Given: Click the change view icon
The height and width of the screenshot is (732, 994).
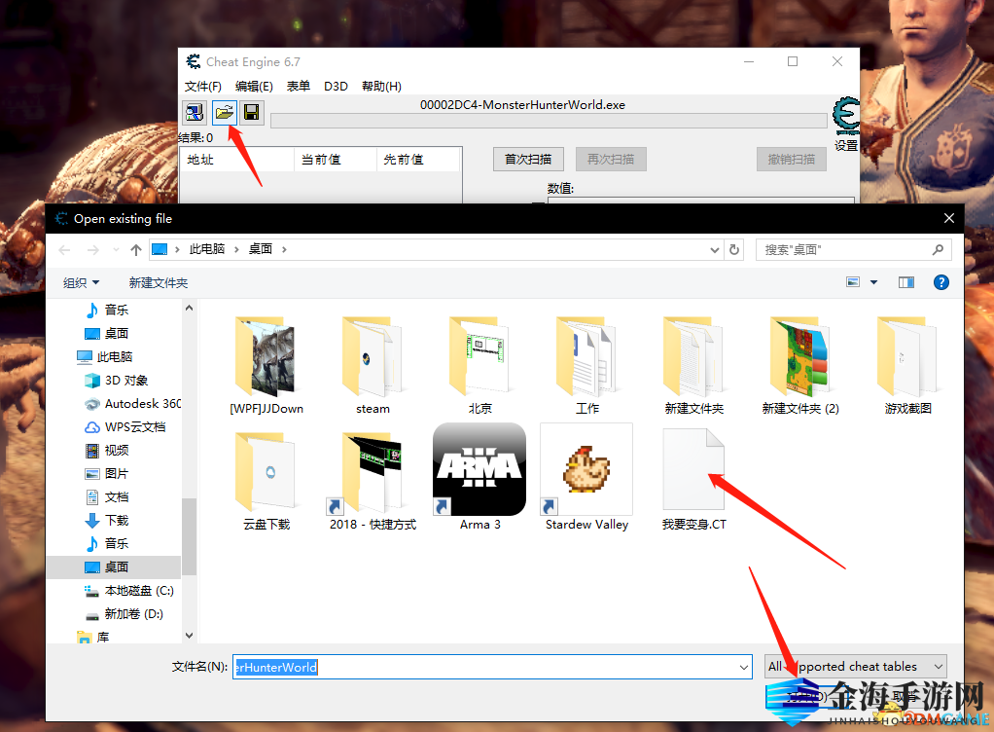Looking at the screenshot, I should [853, 282].
